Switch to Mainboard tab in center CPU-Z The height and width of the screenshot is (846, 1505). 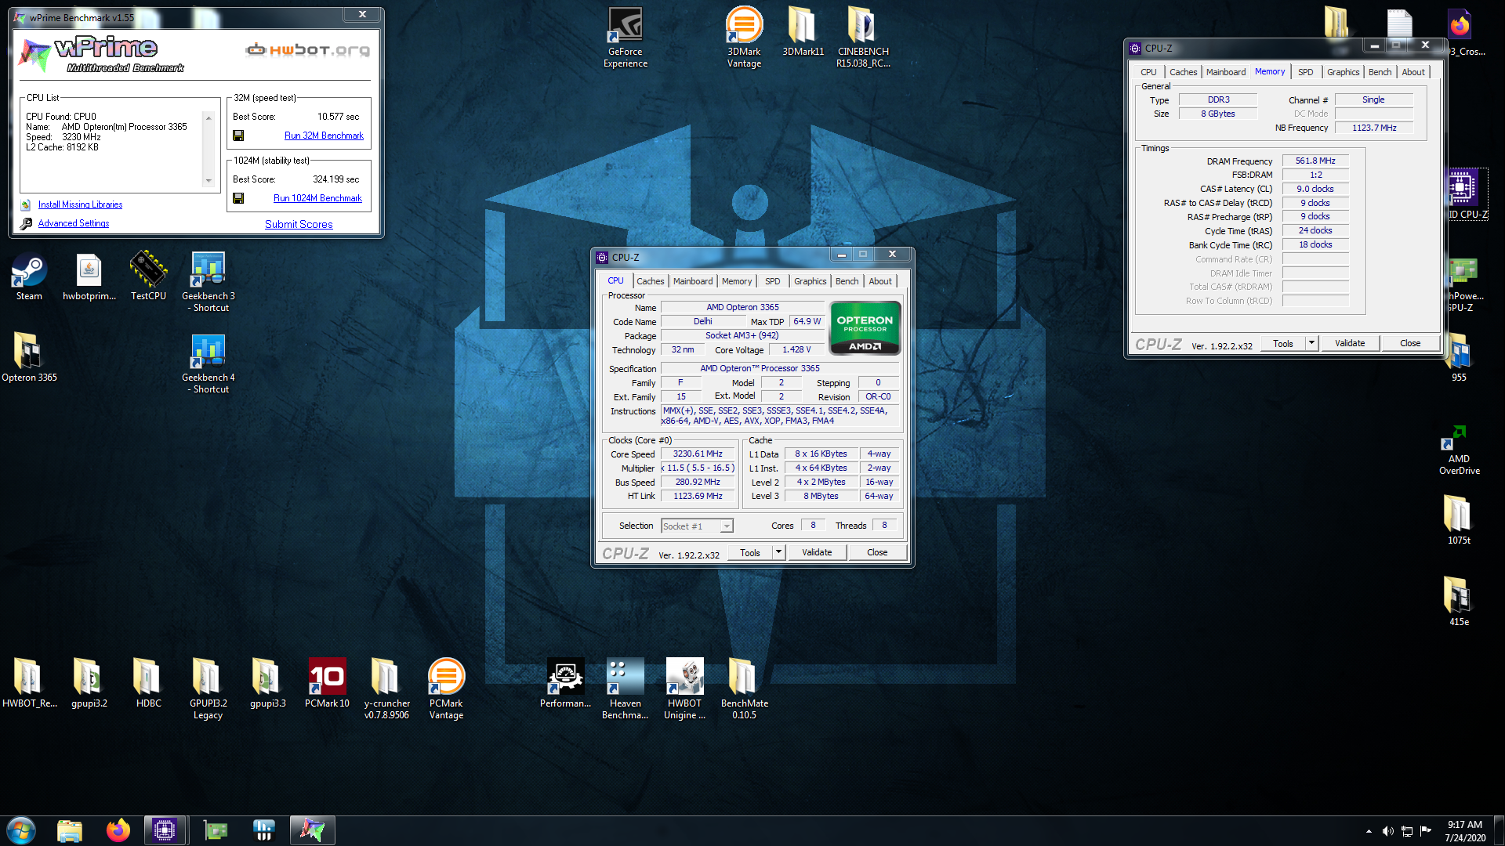click(693, 281)
